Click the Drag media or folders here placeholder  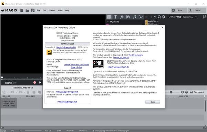click(9, 103)
